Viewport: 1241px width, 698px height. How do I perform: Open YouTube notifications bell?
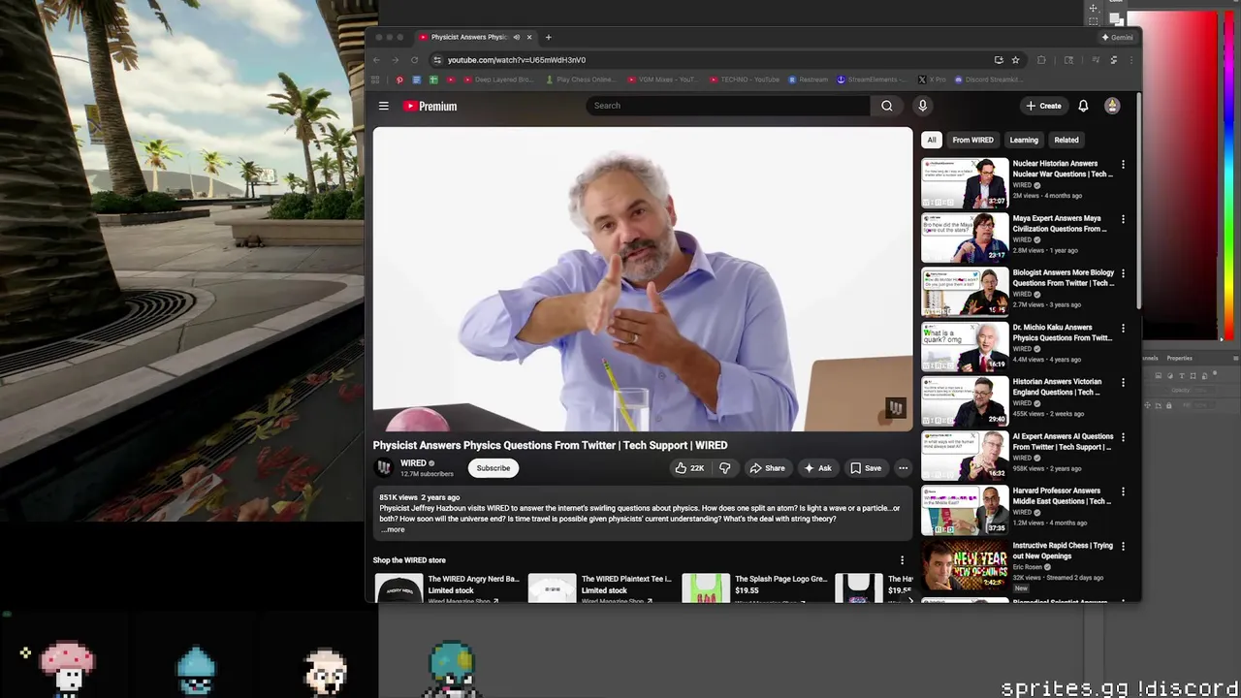[x=1083, y=106]
